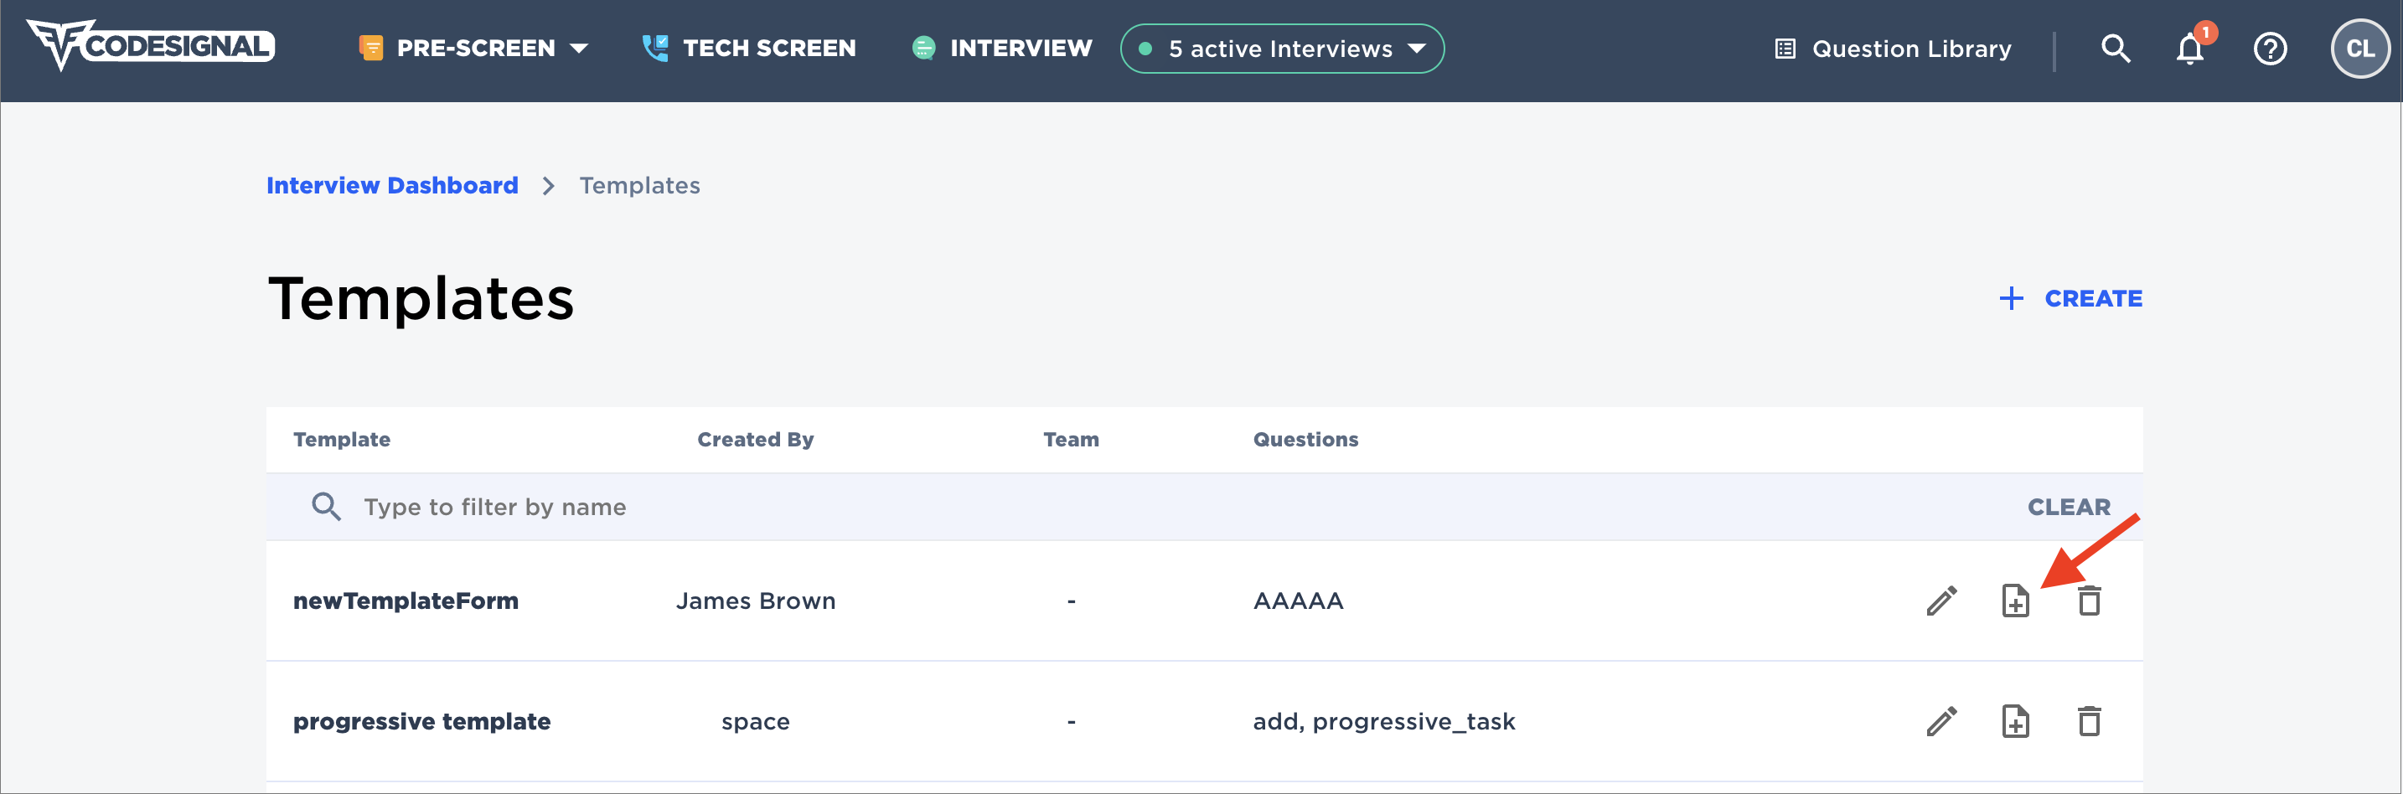Click the Templates breadcrumb text
The height and width of the screenshot is (794, 2403).
pyautogui.click(x=639, y=186)
